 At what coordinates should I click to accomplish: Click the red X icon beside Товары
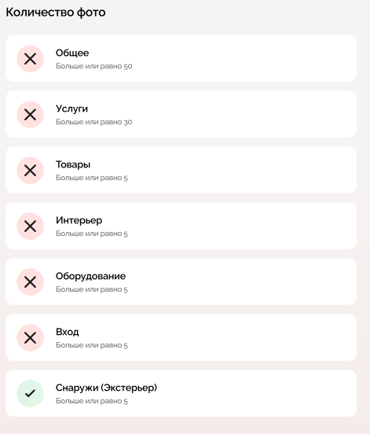pyautogui.click(x=30, y=171)
